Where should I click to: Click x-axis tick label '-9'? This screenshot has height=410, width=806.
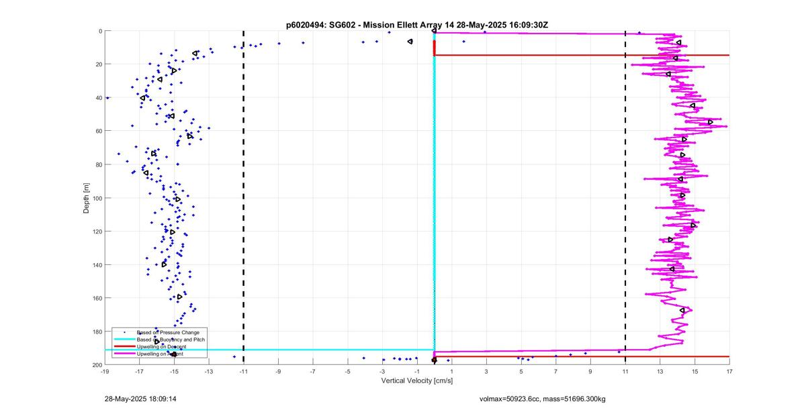[x=278, y=371]
